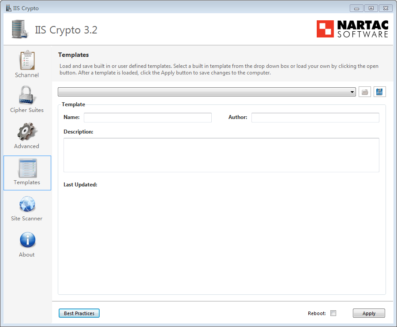Click the Nartac Software logo
Image resolution: width=397 pixels, height=327 pixels.
(352, 29)
